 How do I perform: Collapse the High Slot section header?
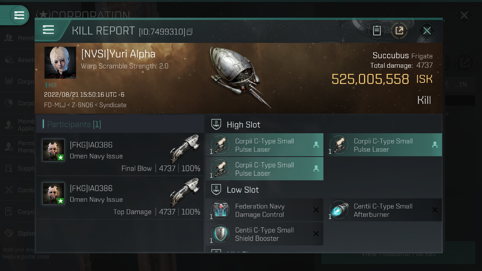(243, 125)
